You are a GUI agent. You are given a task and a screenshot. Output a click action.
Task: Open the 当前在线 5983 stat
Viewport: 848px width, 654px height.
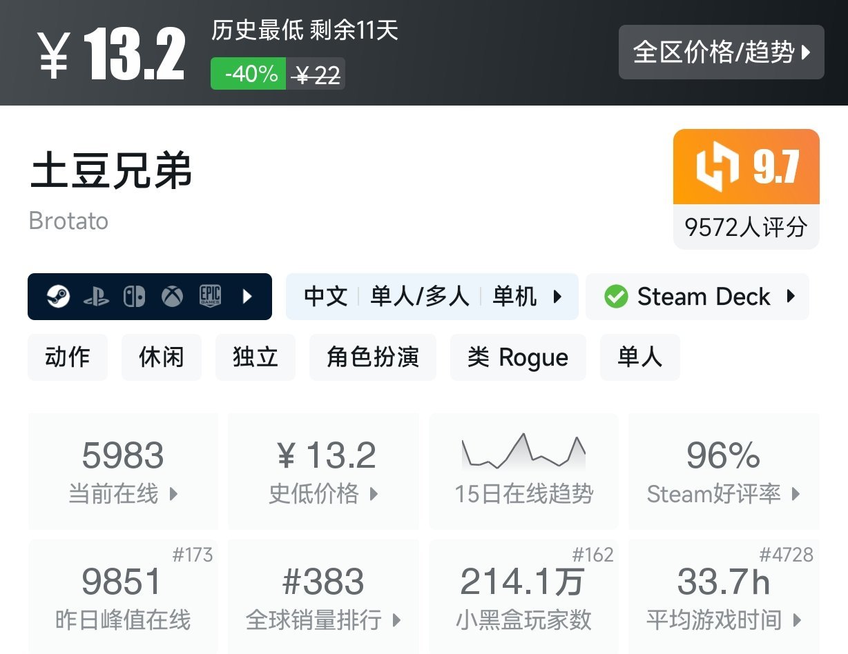[x=123, y=471]
